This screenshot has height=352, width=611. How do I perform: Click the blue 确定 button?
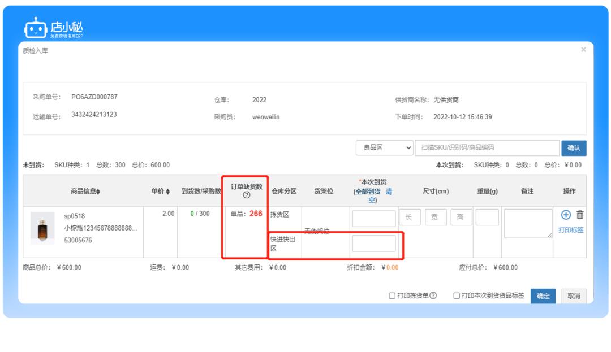[x=543, y=295]
